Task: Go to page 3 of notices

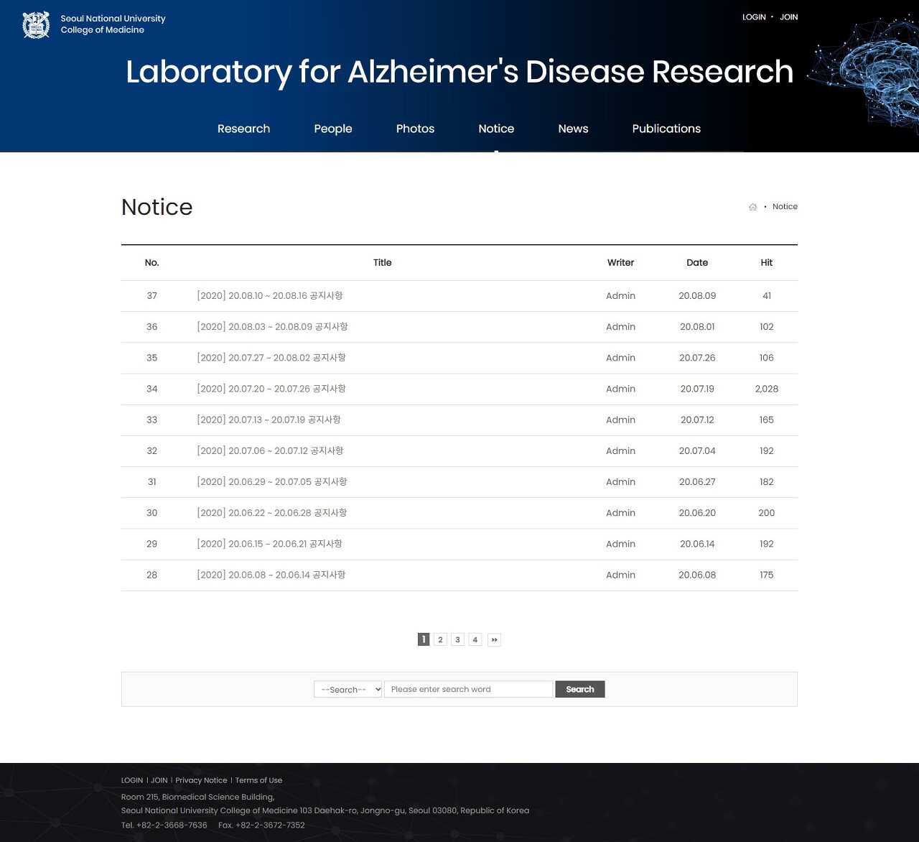Action: [x=457, y=639]
